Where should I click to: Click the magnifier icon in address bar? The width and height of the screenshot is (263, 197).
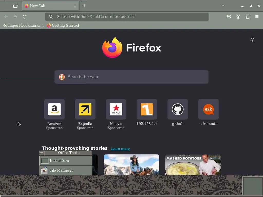[x=51, y=17]
